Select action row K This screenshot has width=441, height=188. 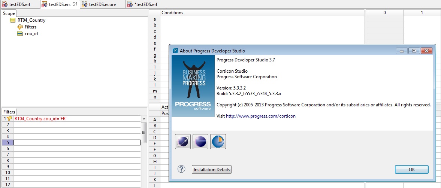pos(154,179)
